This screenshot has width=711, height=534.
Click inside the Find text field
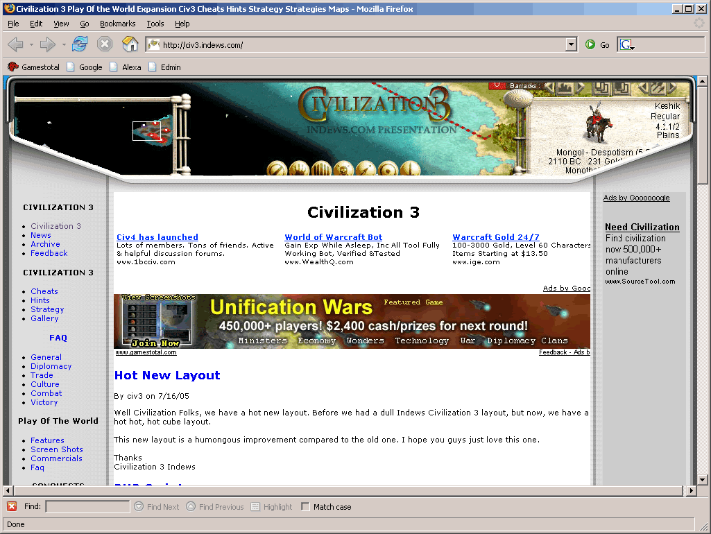point(87,507)
